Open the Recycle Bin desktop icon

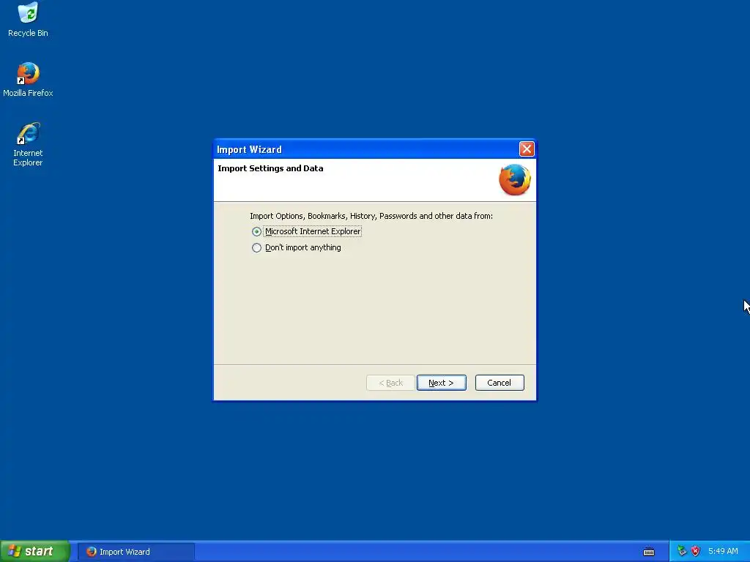click(29, 20)
